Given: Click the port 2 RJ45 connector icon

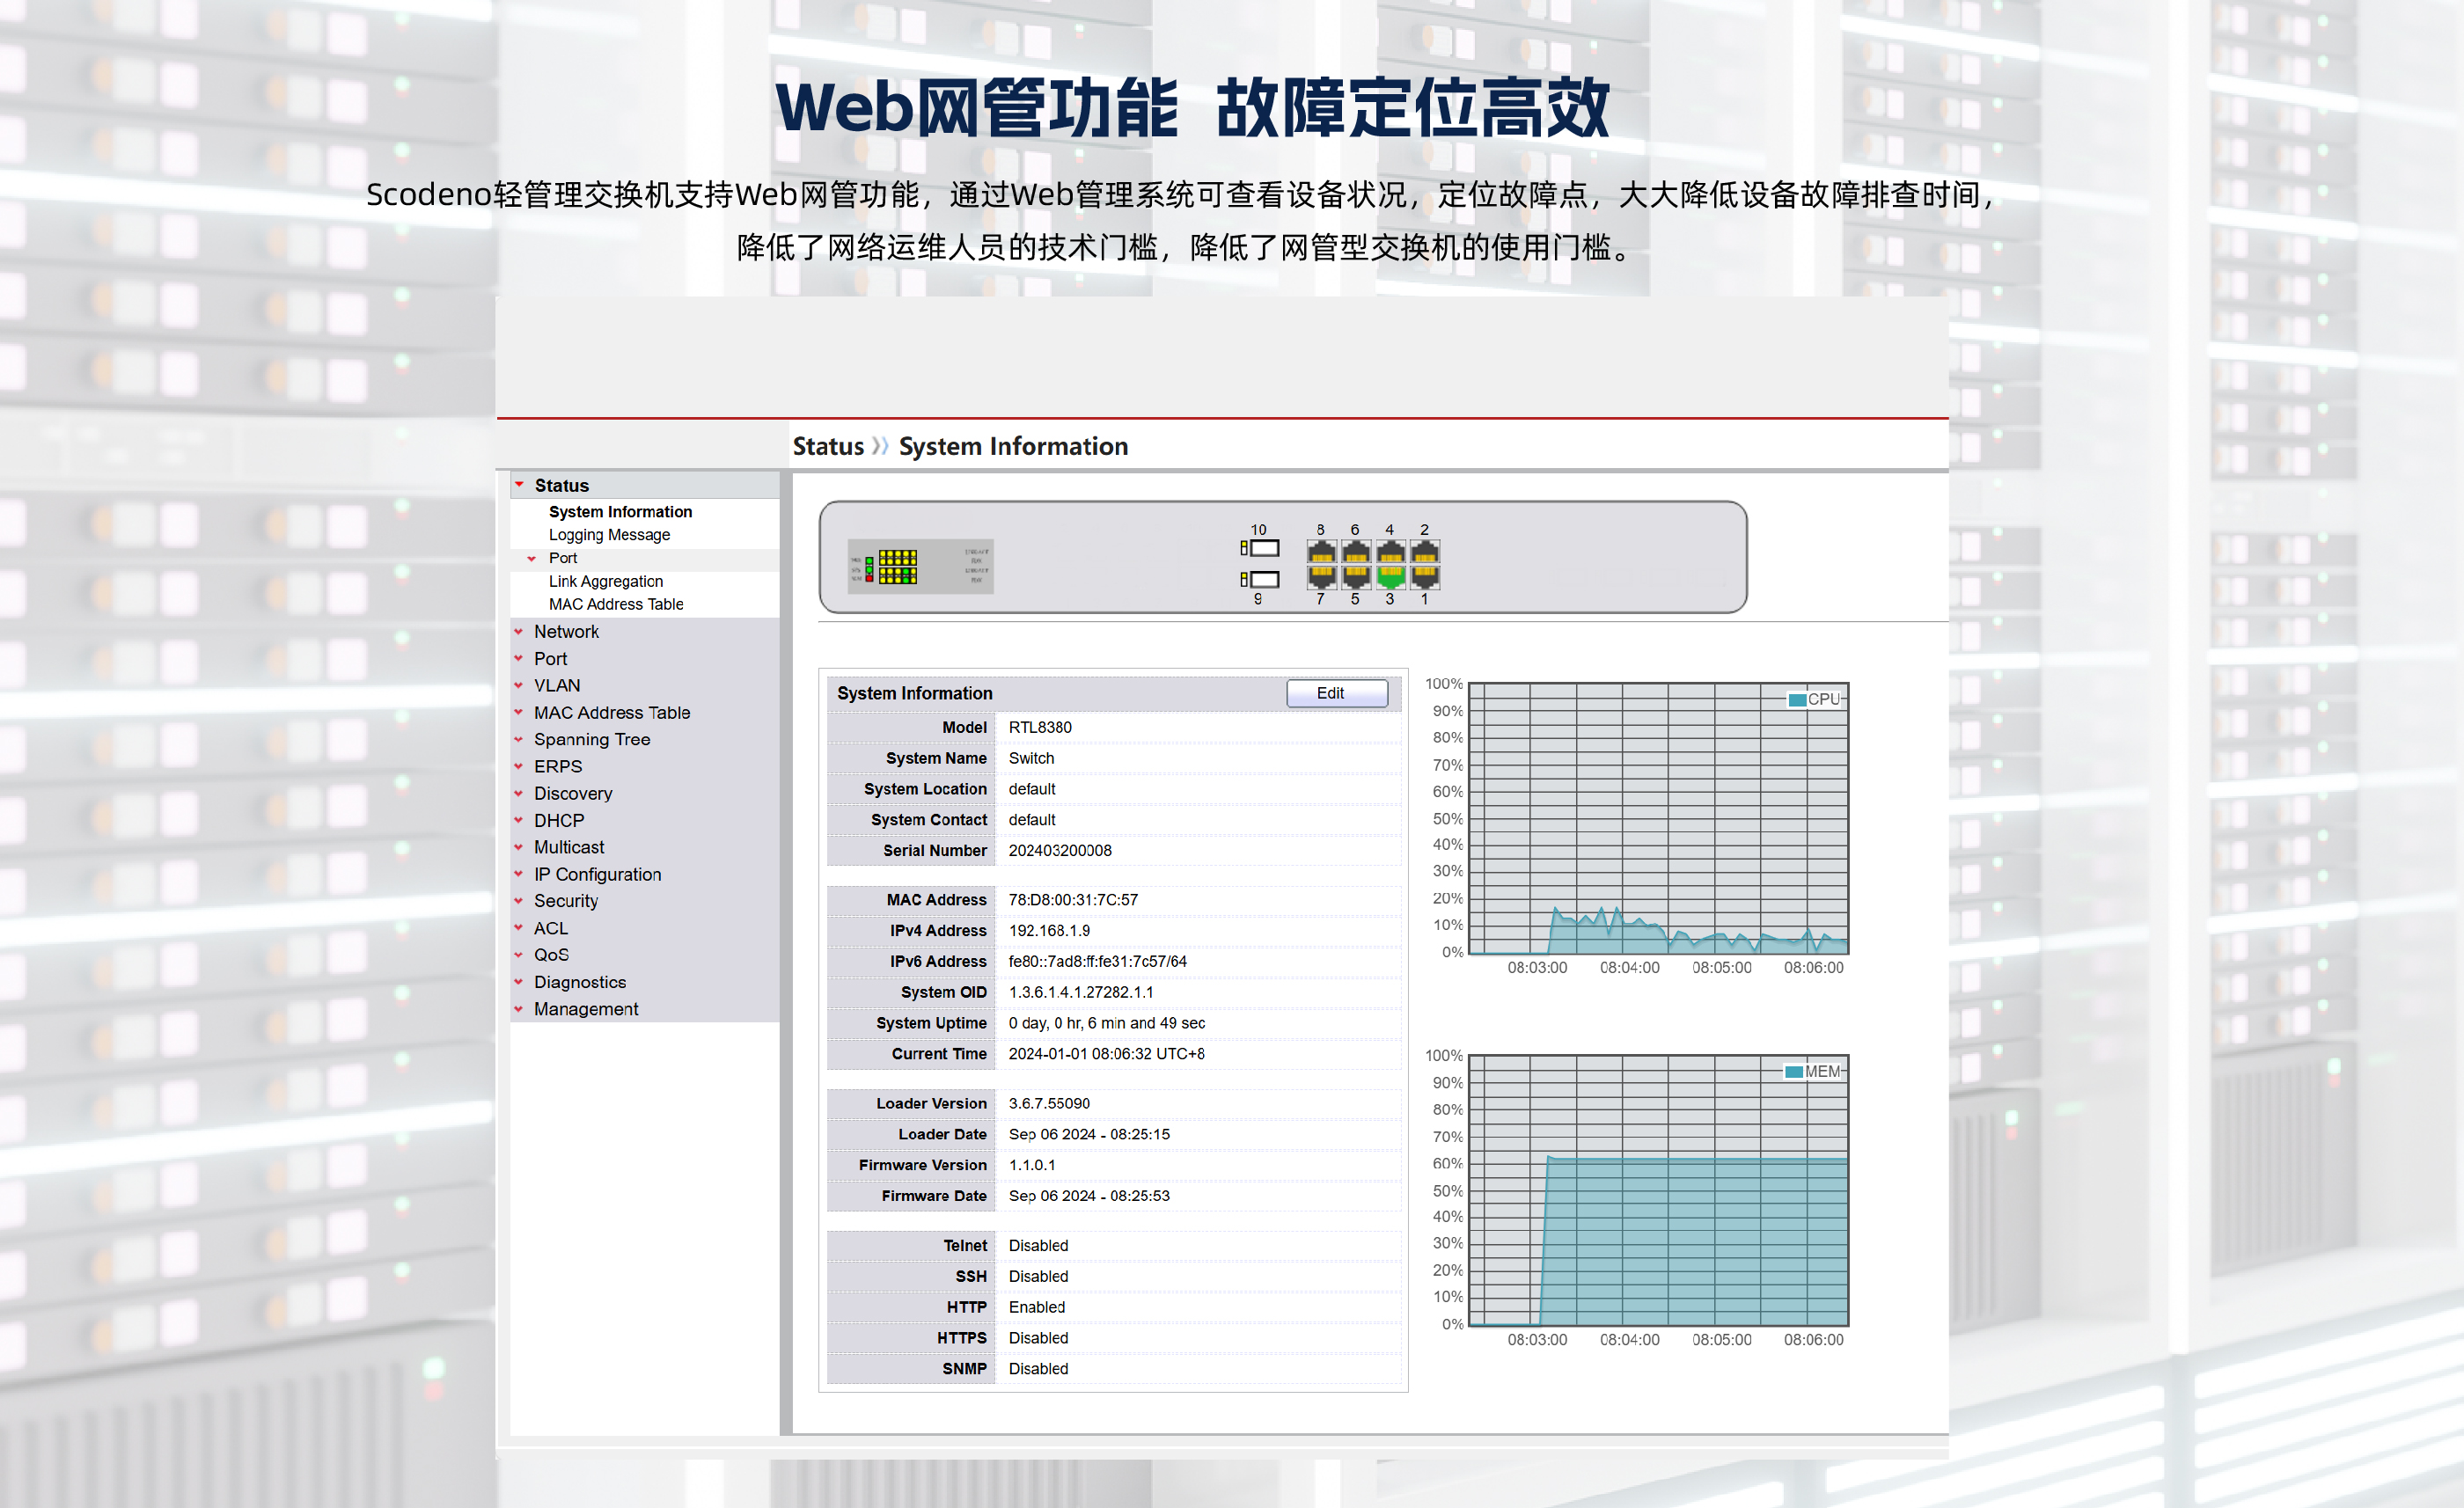Looking at the screenshot, I should [1424, 552].
